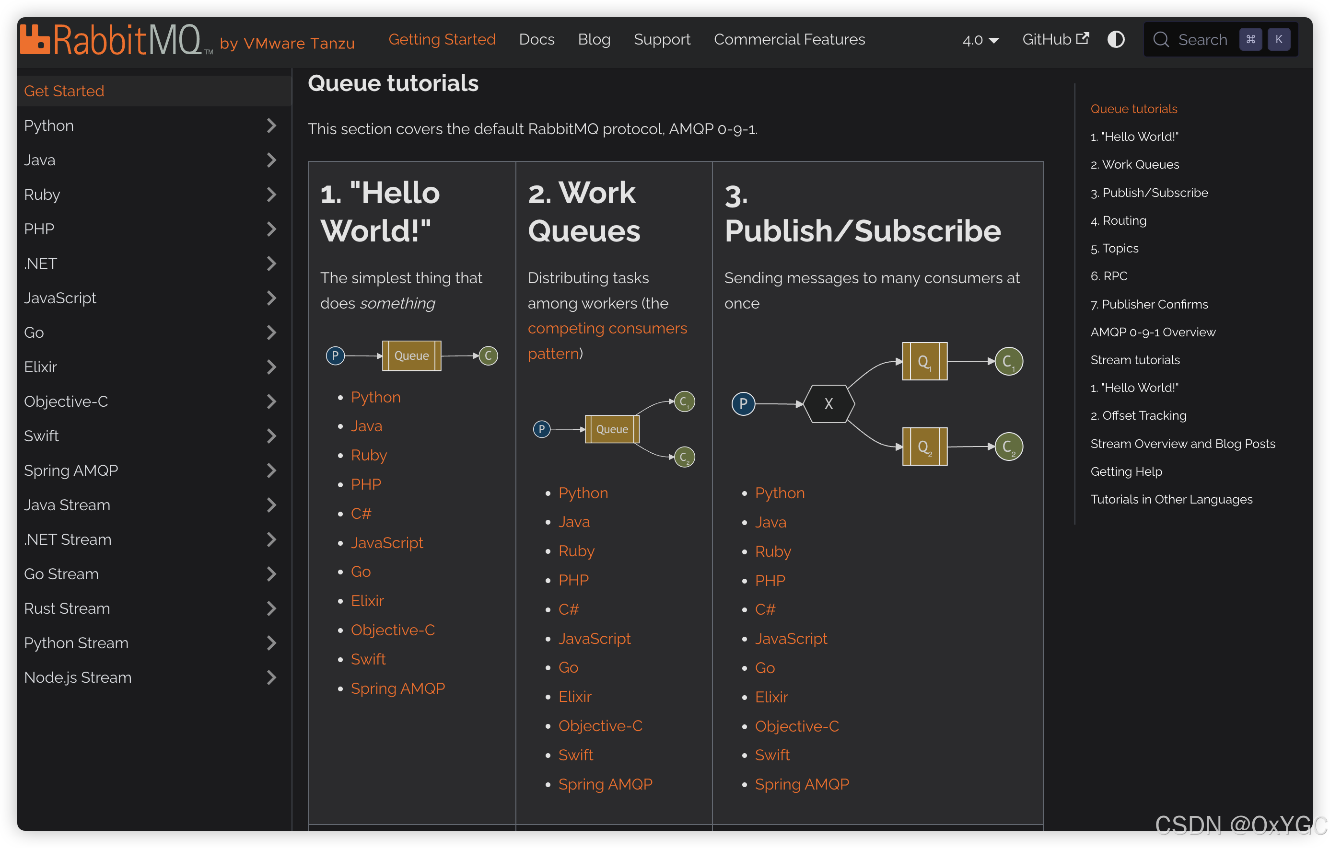Select Get Started in sidebar
This screenshot has width=1330, height=848.
click(64, 91)
